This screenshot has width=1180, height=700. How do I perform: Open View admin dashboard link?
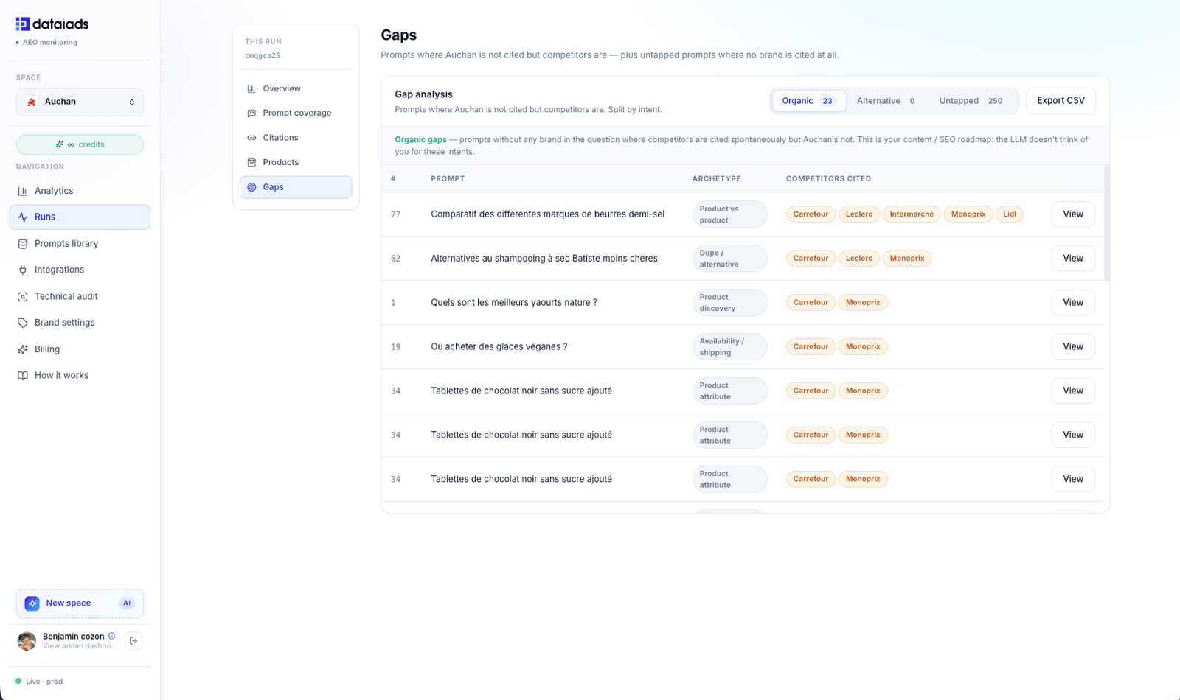point(80,646)
